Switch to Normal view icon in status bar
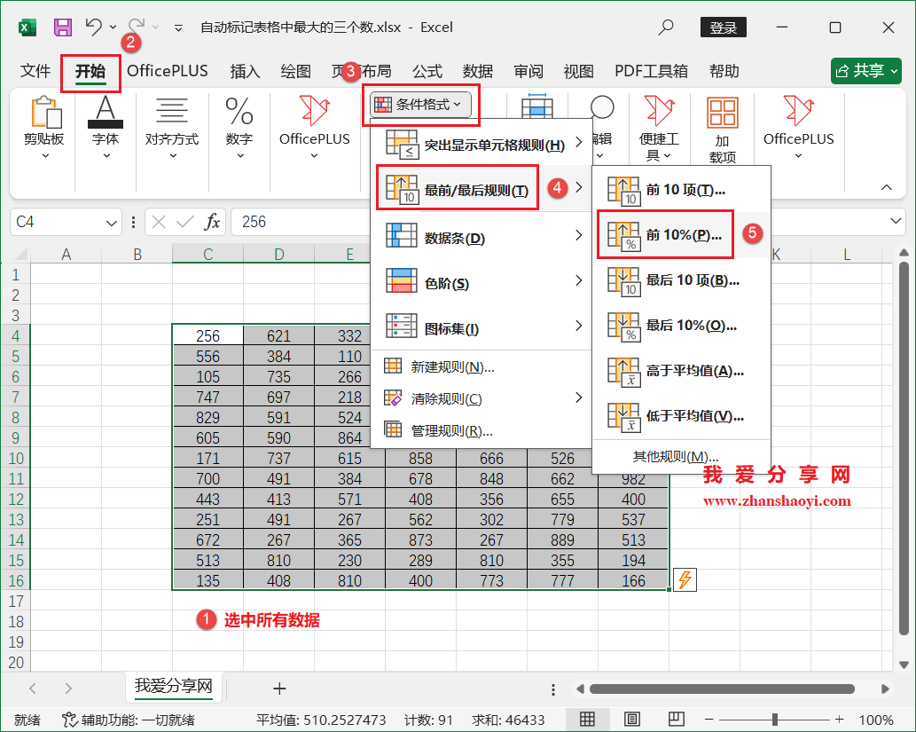The height and width of the screenshot is (732, 916). pyautogui.click(x=587, y=720)
